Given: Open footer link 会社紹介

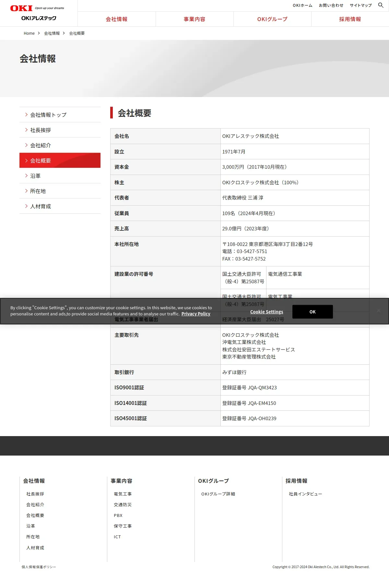Looking at the screenshot, I should click(35, 505).
